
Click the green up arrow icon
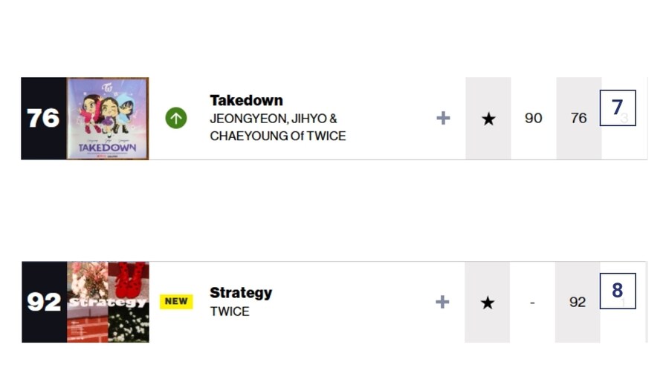coord(175,118)
